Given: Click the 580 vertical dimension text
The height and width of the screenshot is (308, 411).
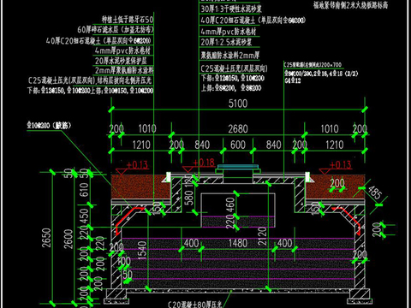Looking at the screenshot, I should pos(188,198).
